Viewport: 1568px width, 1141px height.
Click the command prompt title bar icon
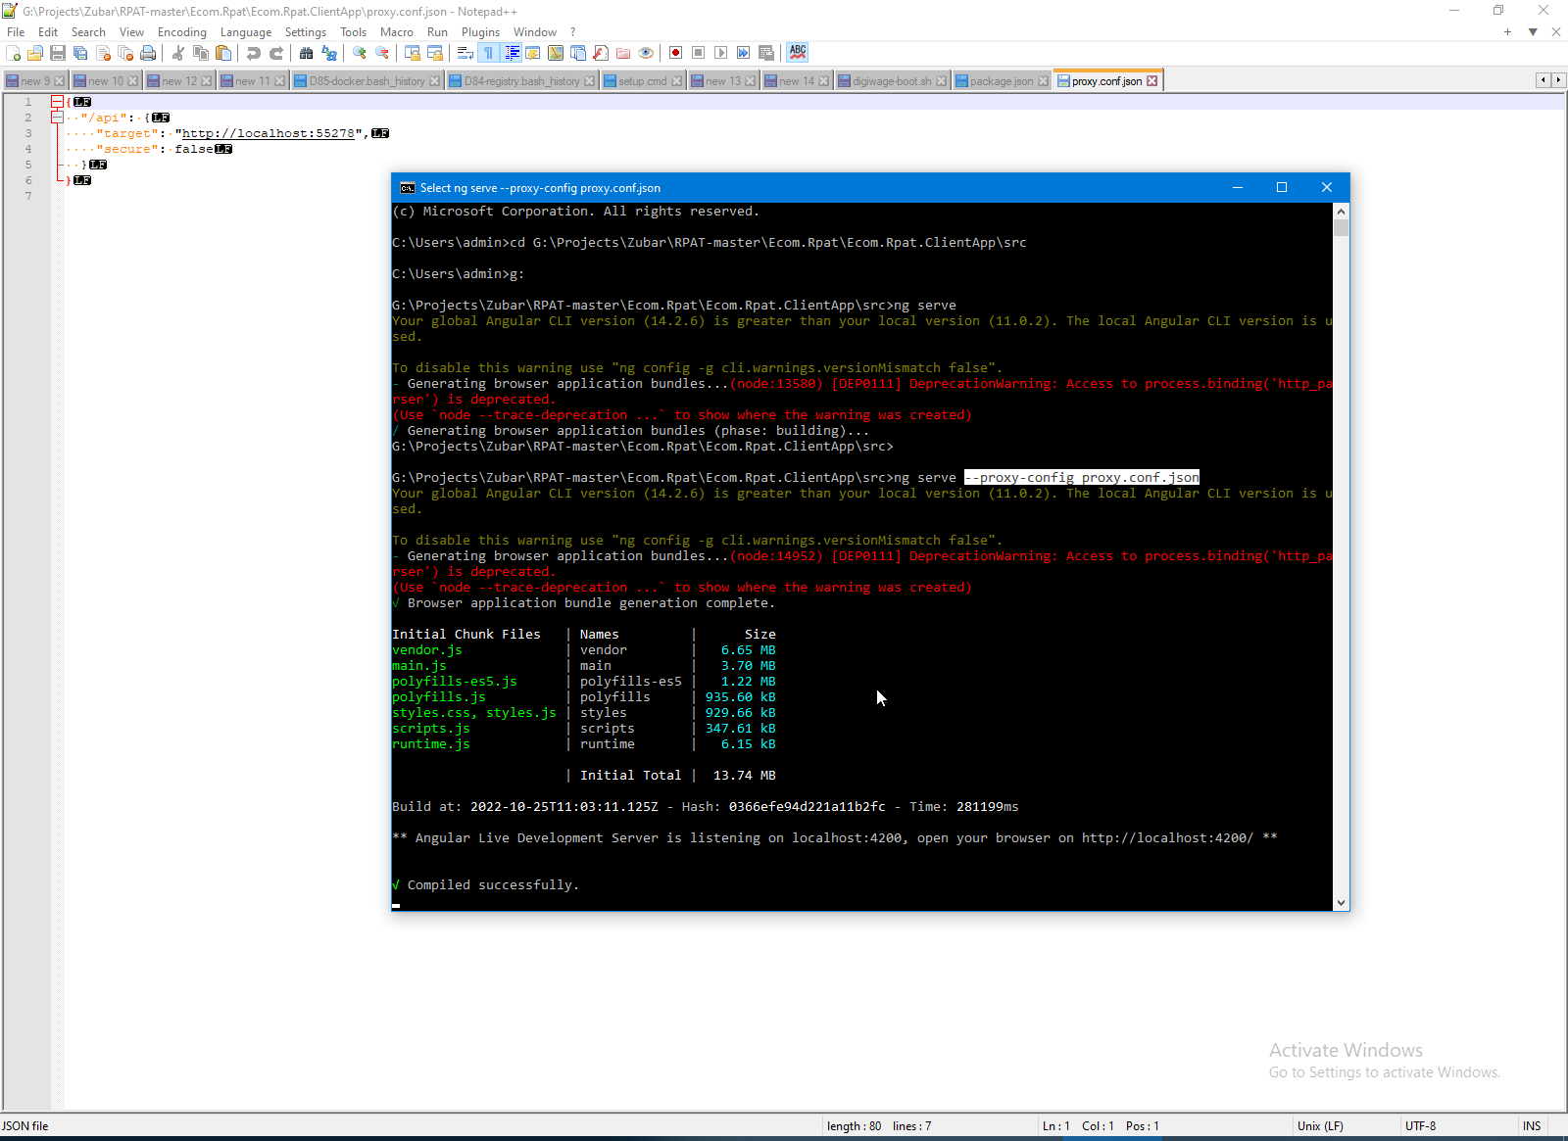(408, 188)
